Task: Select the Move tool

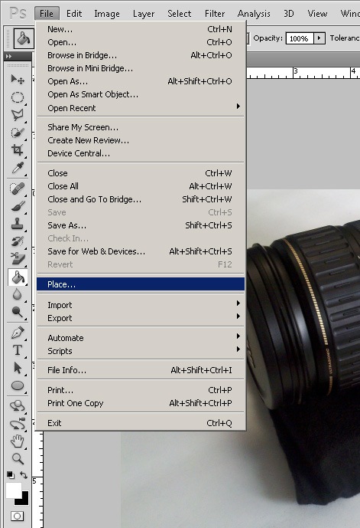Action: click(18, 80)
